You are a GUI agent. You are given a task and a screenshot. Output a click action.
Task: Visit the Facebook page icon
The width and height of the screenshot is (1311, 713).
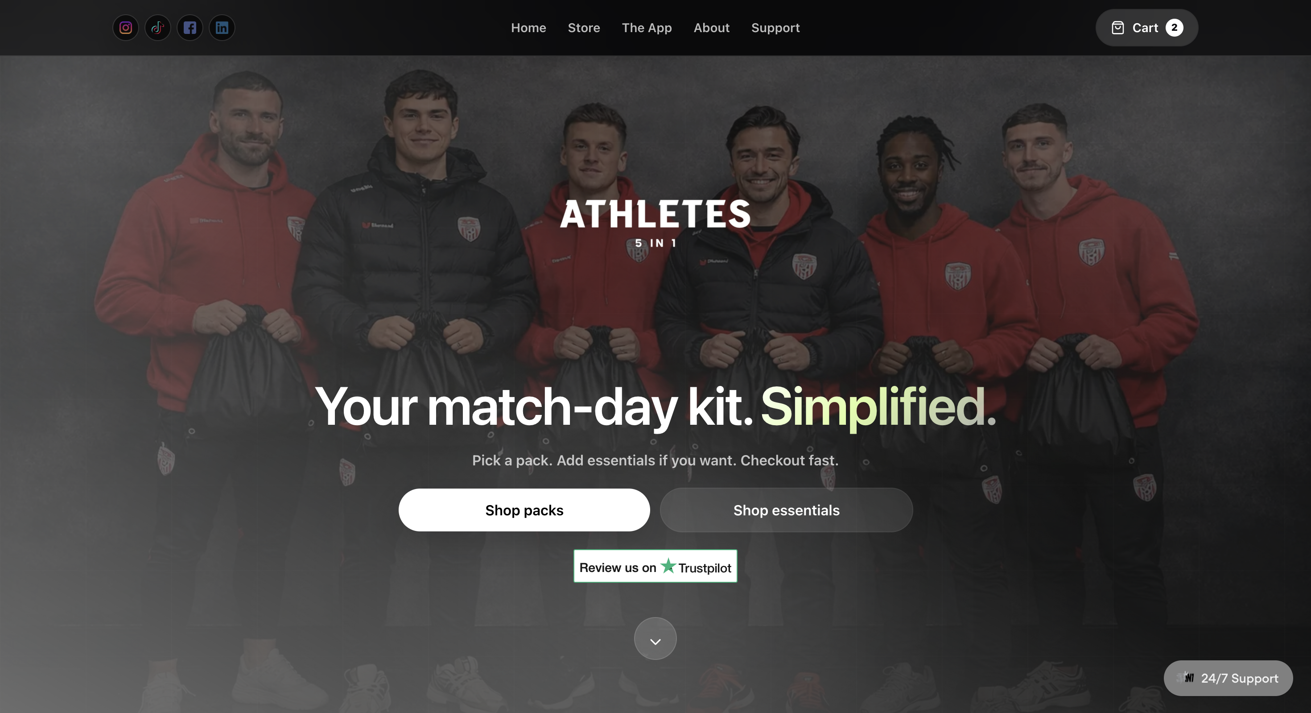tap(190, 28)
